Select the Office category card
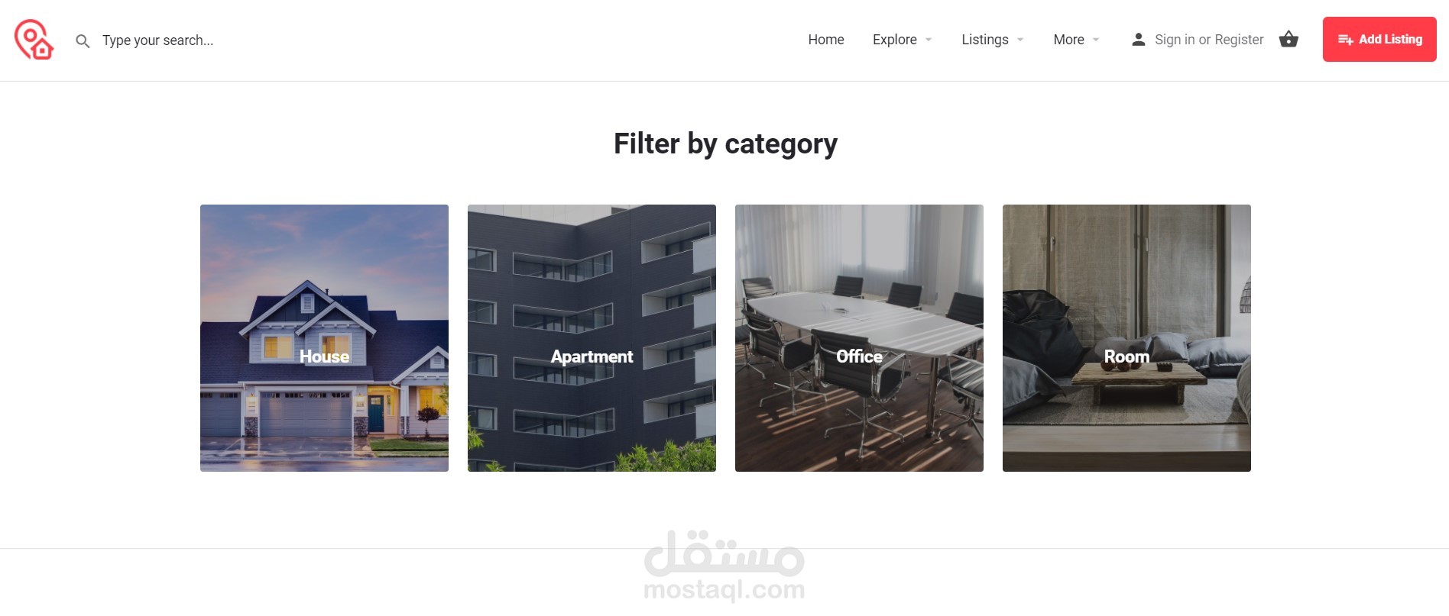 (x=859, y=338)
